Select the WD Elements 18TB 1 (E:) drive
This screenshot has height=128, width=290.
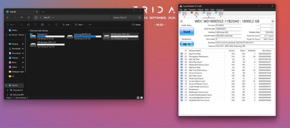click(x=121, y=36)
